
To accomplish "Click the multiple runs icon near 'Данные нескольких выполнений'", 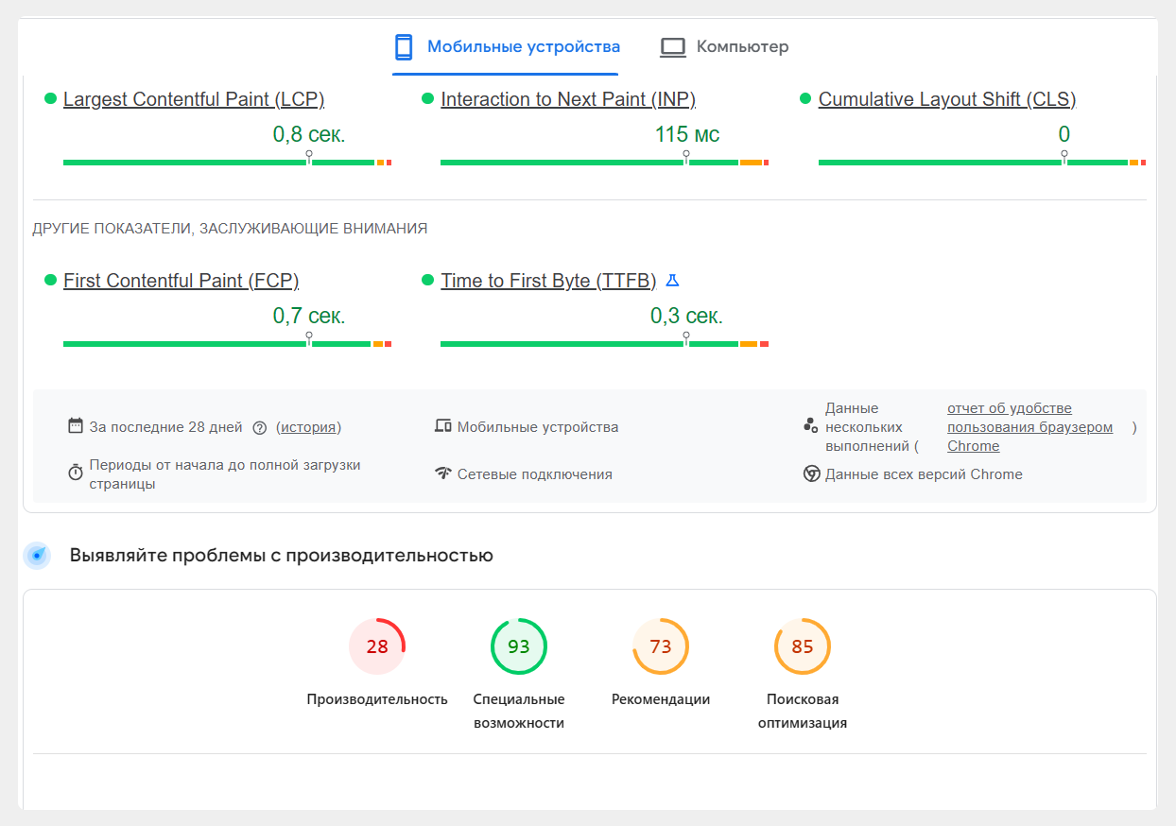I will [811, 423].
